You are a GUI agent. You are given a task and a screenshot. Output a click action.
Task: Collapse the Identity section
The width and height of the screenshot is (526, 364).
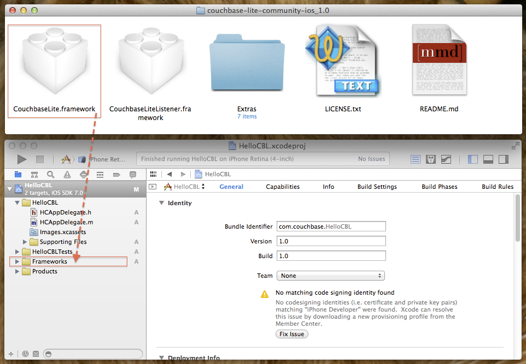(162, 203)
